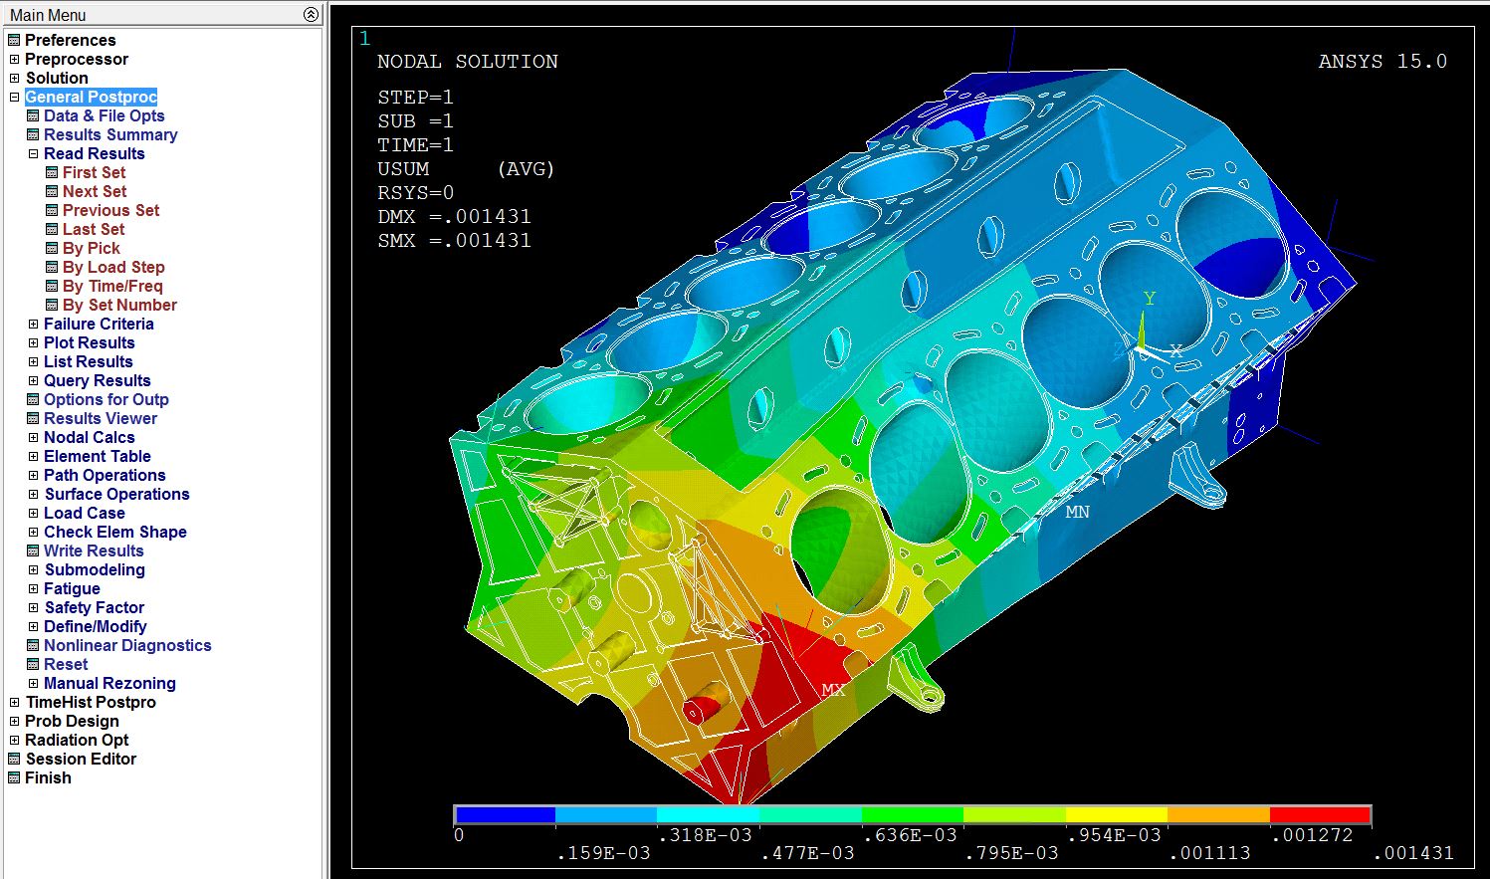The image size is (1490, 879).
Task: Click the Nonlinear Diagnostics icon
Action: click(x=33, y=646)
